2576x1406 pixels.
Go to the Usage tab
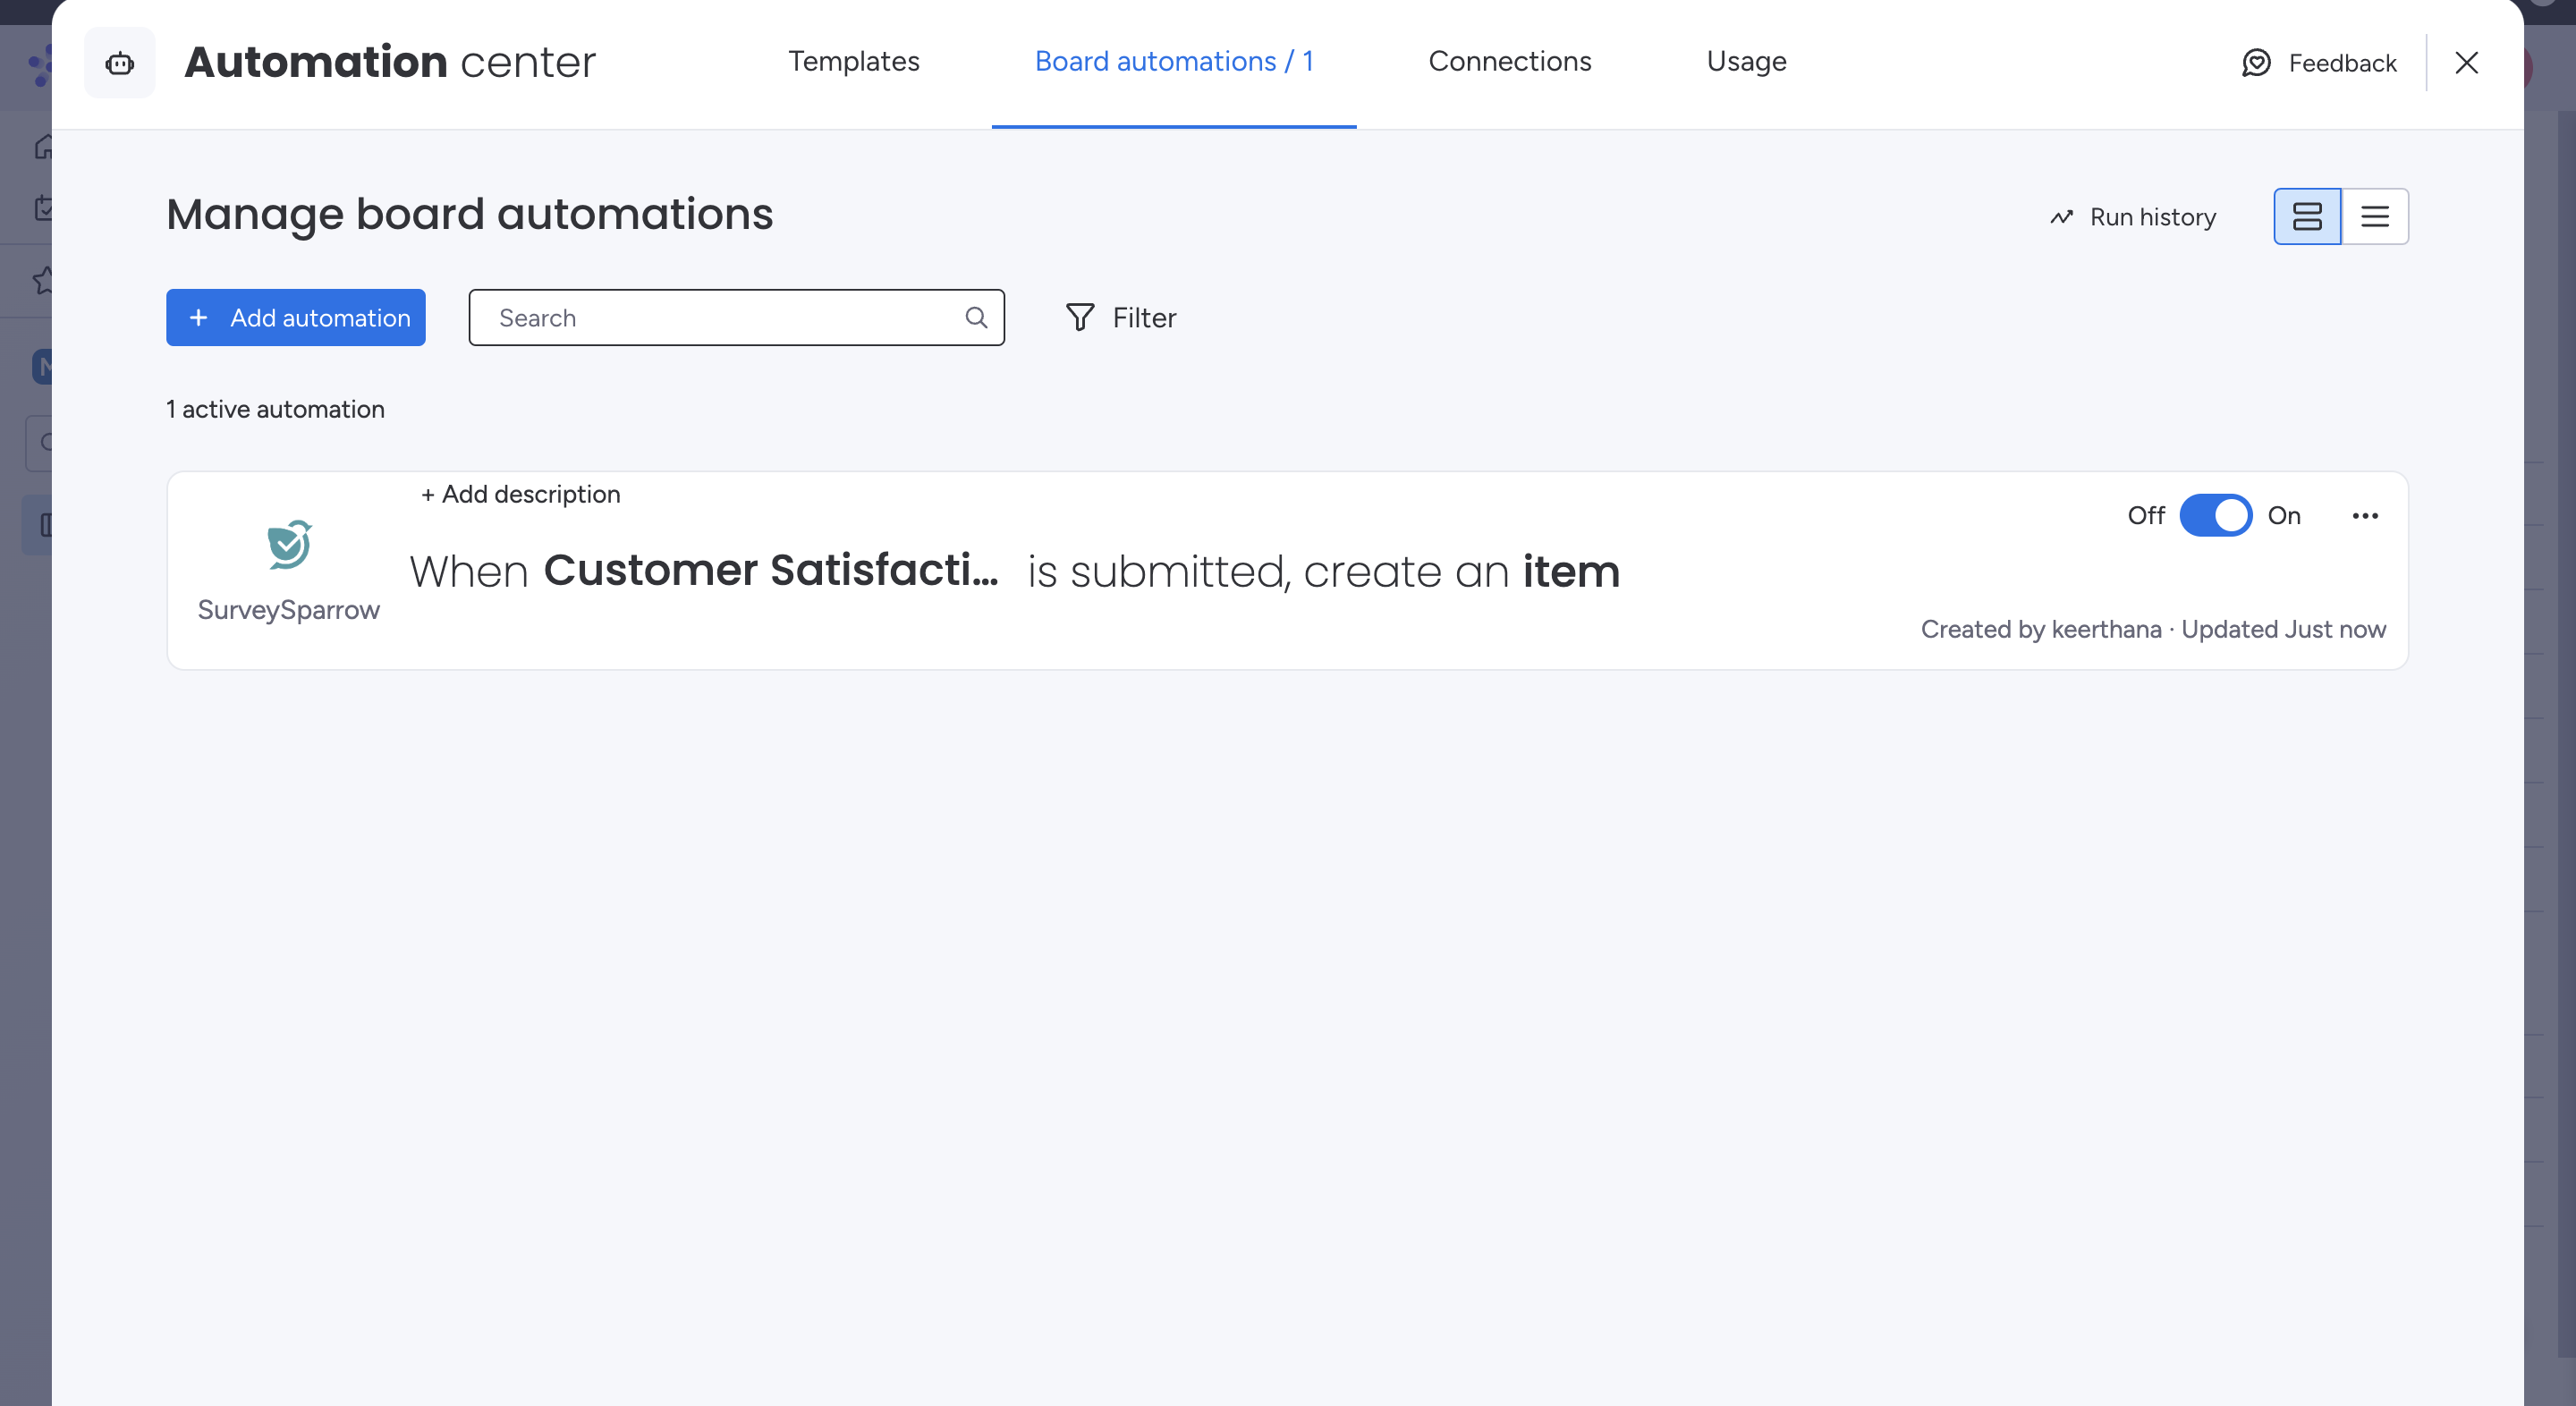[x=1746, y=61]
